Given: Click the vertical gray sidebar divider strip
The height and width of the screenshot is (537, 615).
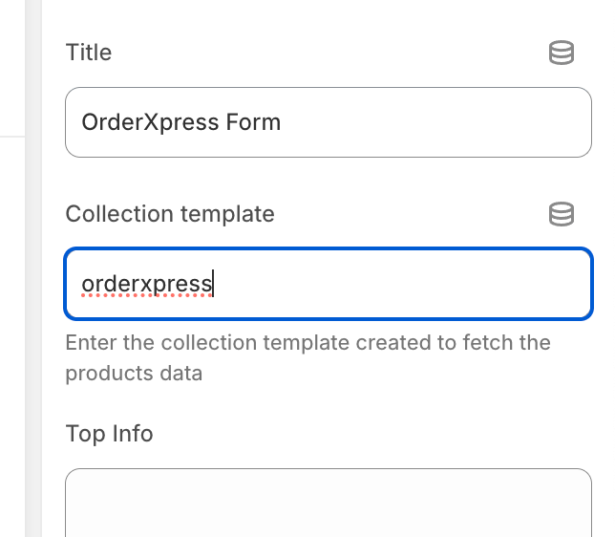Looking at the screenshot, I should tap(33, 287).
